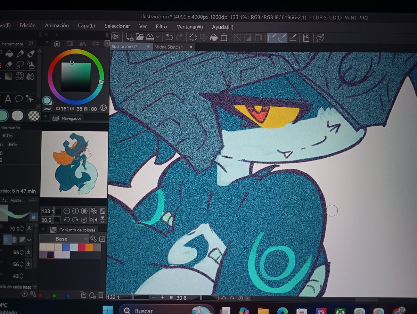
Task: Open Clip Studio launcher icon in toolbar
Action: (x=115, y=36)
